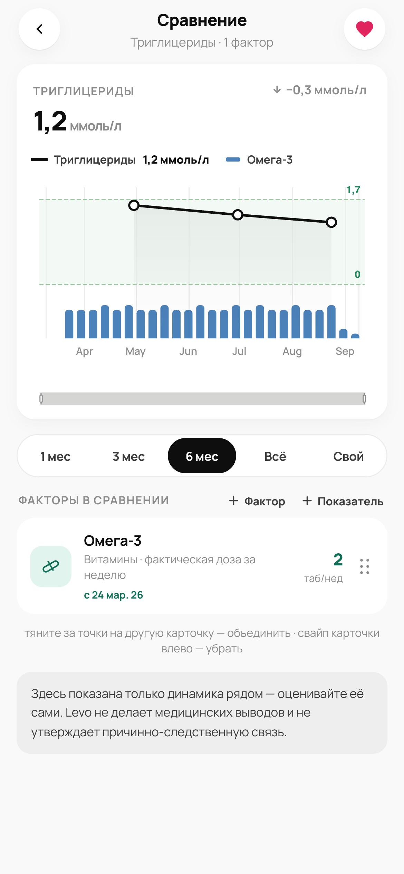Screen dimensions: 404x874
Task: Click the Aug axis label
Action: (292, 351)
